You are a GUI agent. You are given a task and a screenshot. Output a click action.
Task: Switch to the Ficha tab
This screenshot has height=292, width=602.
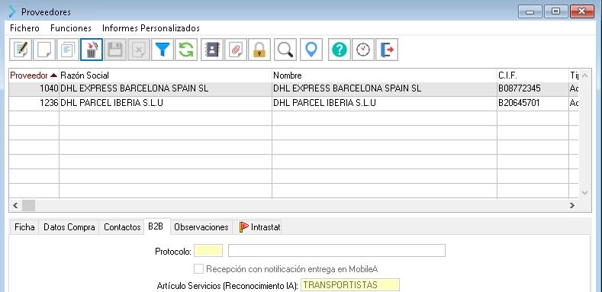24,227
